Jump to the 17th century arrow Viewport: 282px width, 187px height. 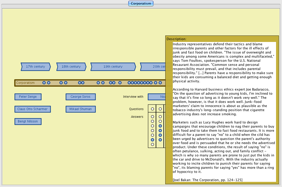click(x=35, y=67)
